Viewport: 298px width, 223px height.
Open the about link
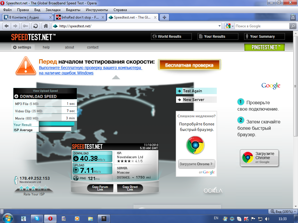coord(69,47)
